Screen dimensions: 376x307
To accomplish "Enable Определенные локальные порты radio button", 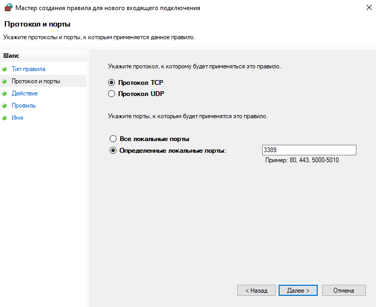I will tap(112, 151).
